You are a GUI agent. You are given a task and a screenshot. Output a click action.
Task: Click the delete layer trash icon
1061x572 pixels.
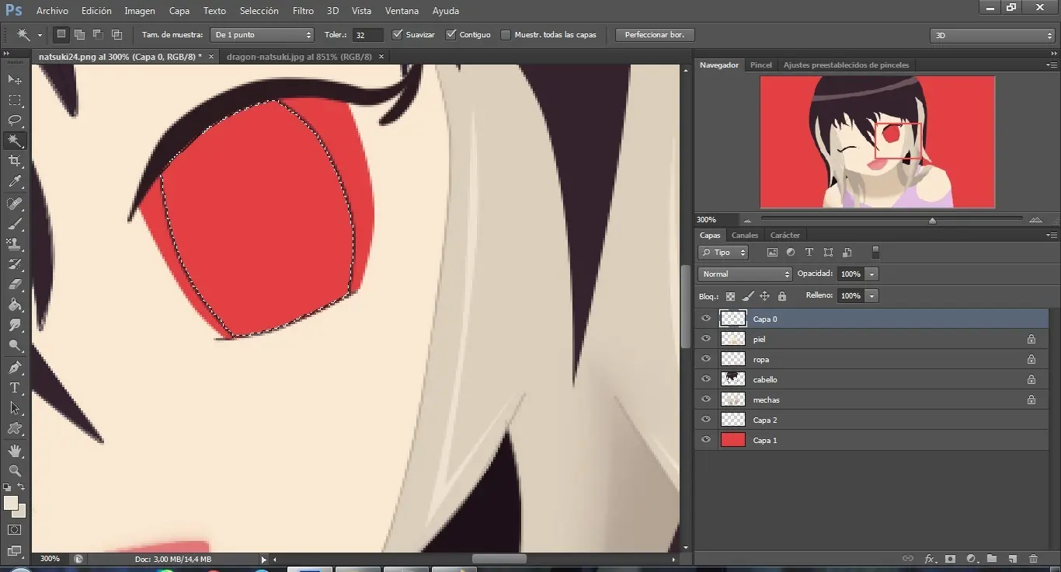click(1033, 559)
